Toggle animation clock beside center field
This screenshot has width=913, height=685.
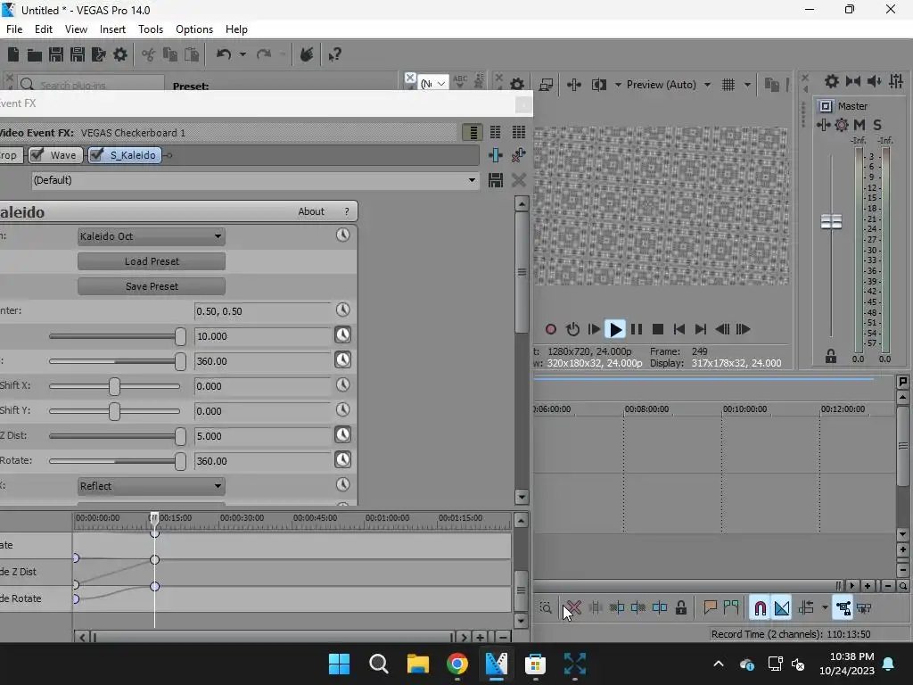click(343, 309)
